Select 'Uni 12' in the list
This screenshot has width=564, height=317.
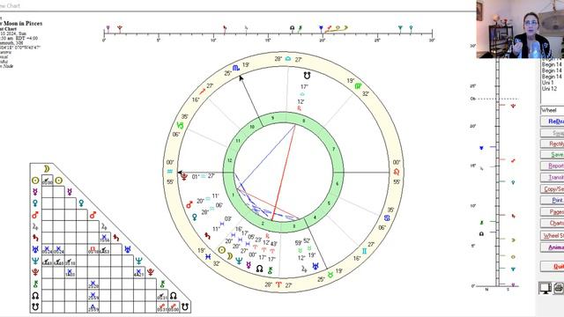[549, 88]
